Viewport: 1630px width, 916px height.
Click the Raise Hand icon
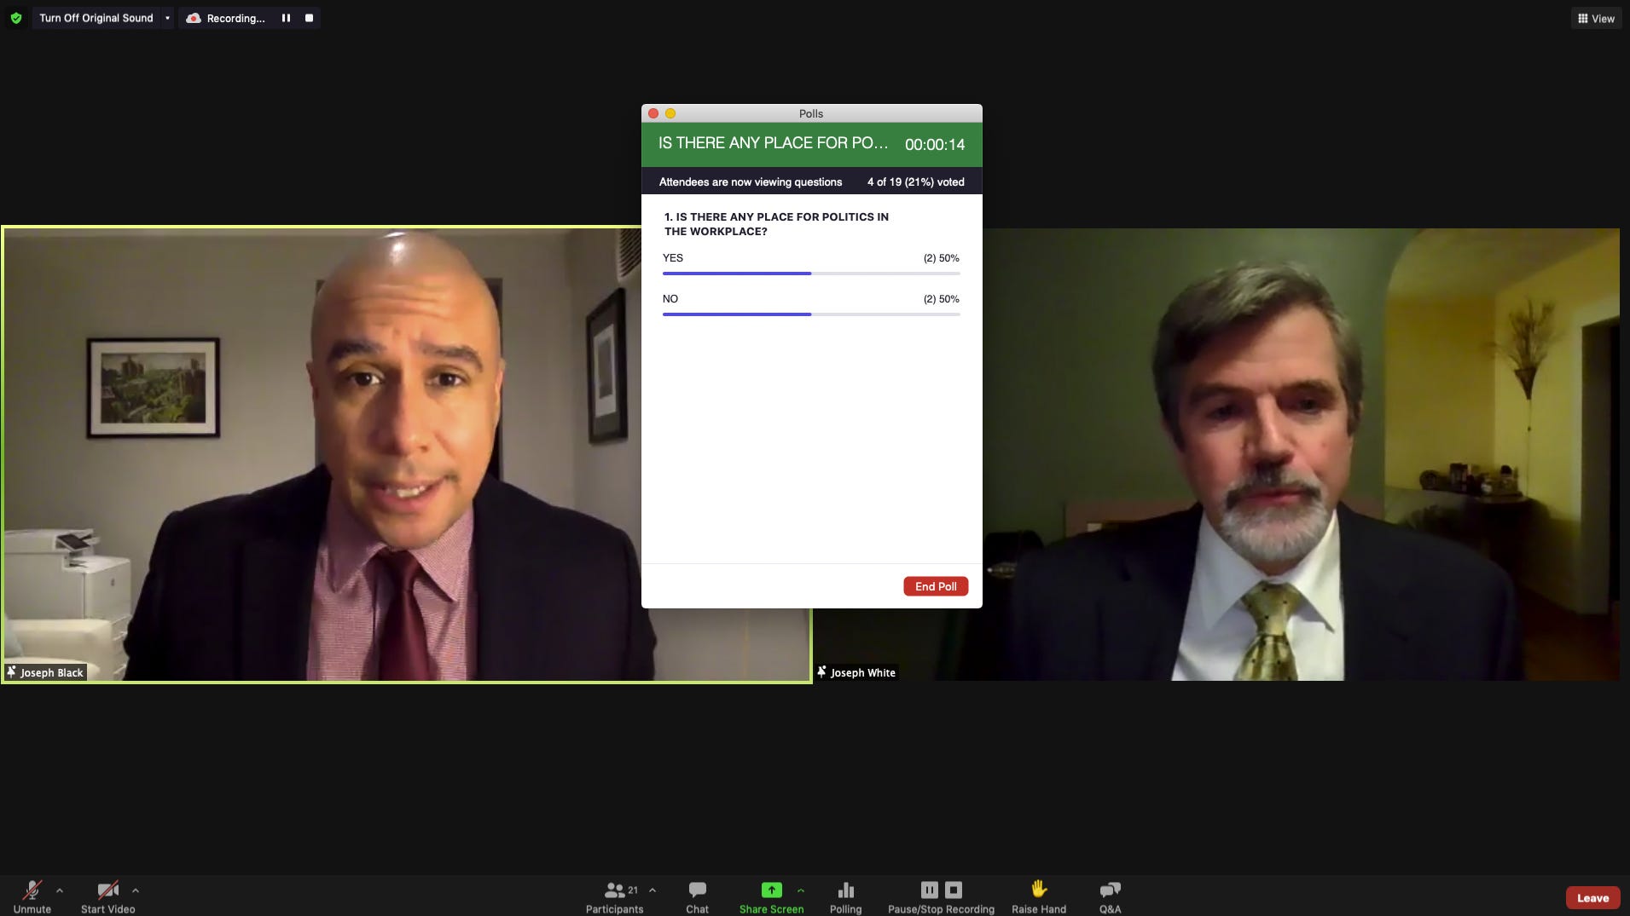[1038, 890]
